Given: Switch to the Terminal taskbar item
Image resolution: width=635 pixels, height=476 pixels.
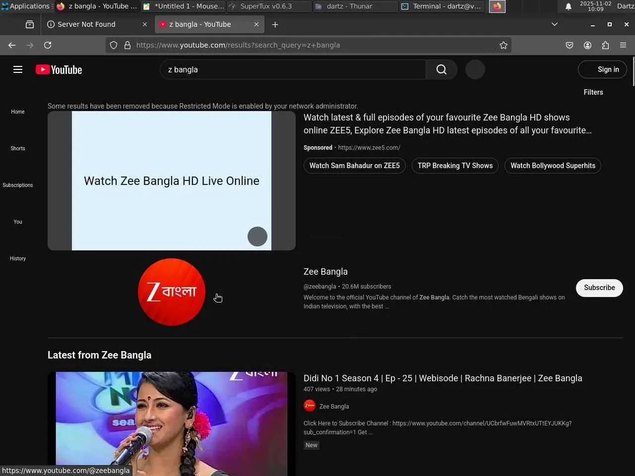Looking at the screenshot, I should pyautogui.click(x=442, y=6).
